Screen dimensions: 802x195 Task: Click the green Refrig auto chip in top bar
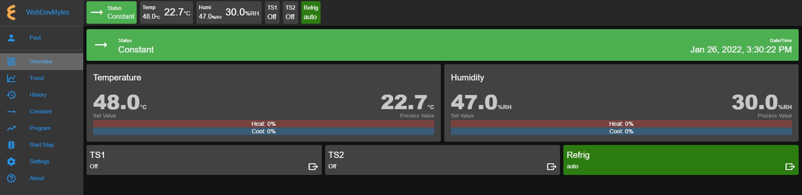coord(311,12)
